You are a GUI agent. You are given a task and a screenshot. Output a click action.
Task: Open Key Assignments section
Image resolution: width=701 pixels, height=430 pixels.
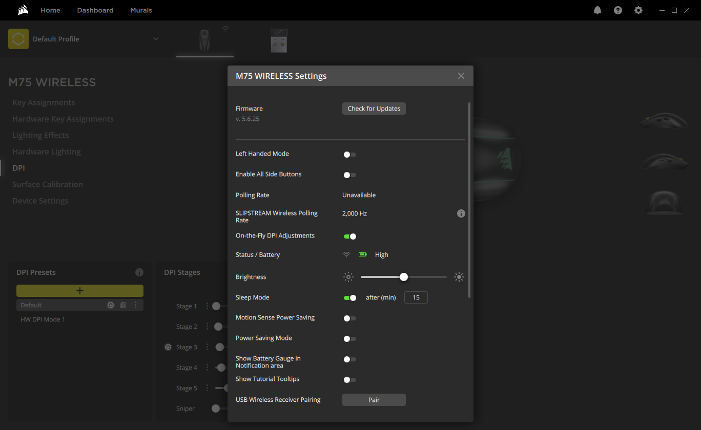[44, 102]
